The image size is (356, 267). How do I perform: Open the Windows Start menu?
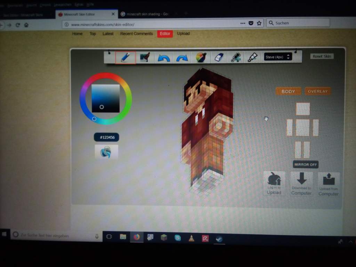(4, 234)
